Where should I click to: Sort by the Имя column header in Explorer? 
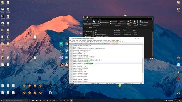click(x=96, y=30)
